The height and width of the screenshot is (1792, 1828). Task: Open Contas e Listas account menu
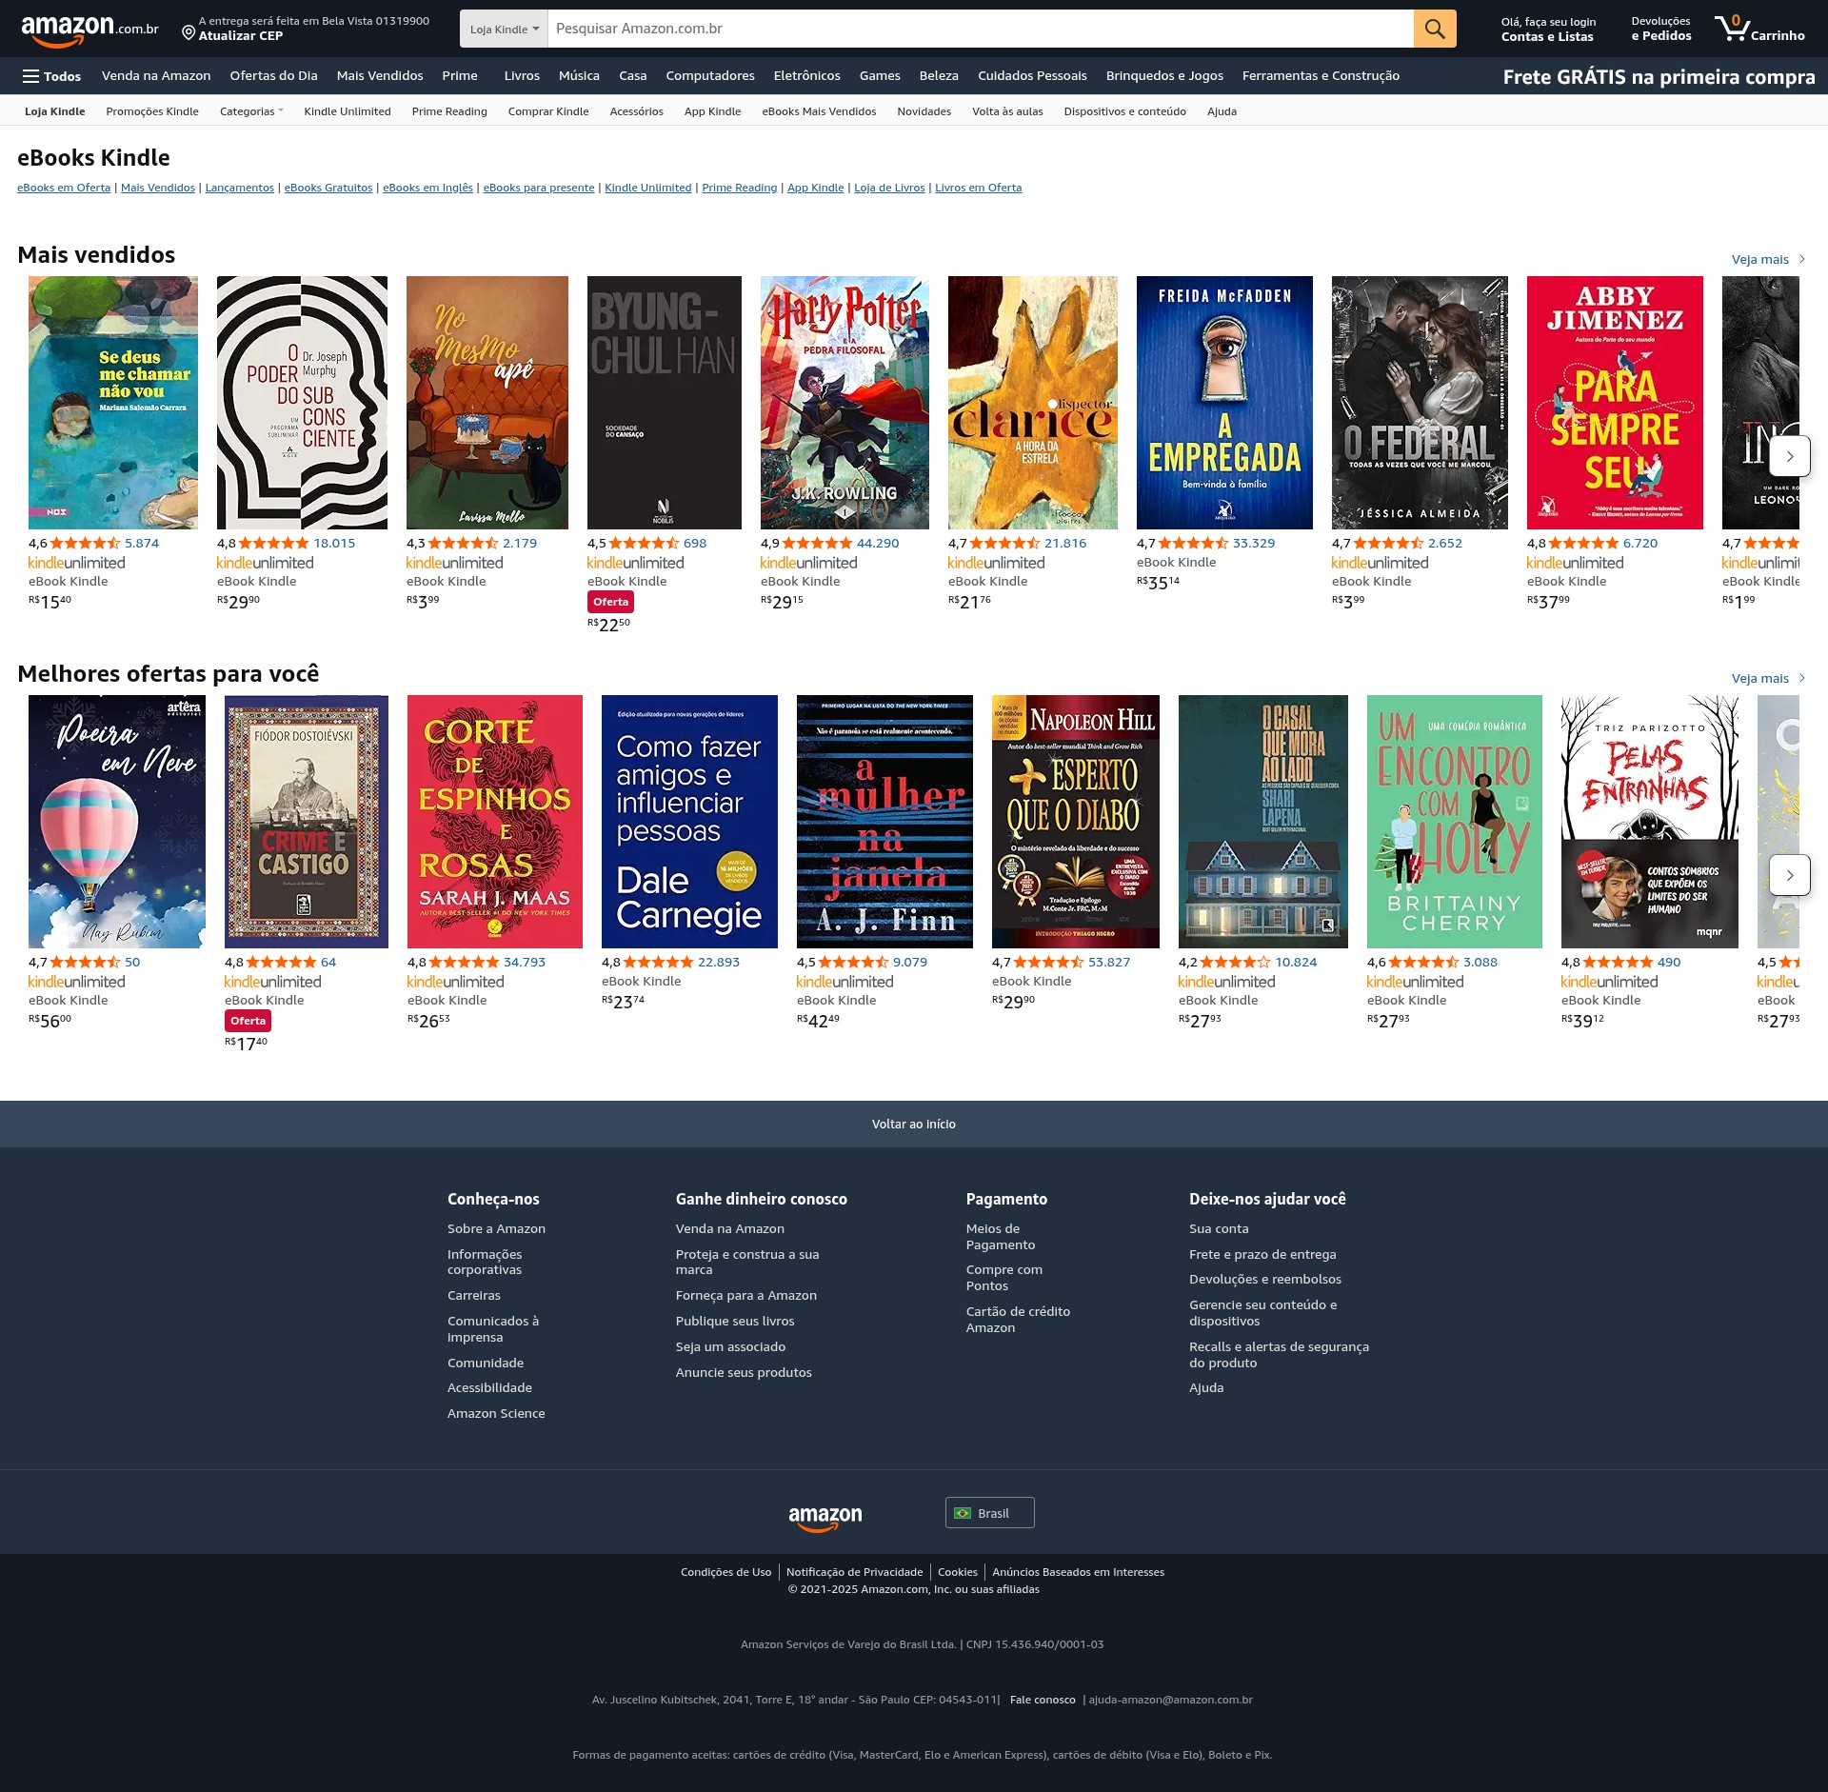(1547, 29)
